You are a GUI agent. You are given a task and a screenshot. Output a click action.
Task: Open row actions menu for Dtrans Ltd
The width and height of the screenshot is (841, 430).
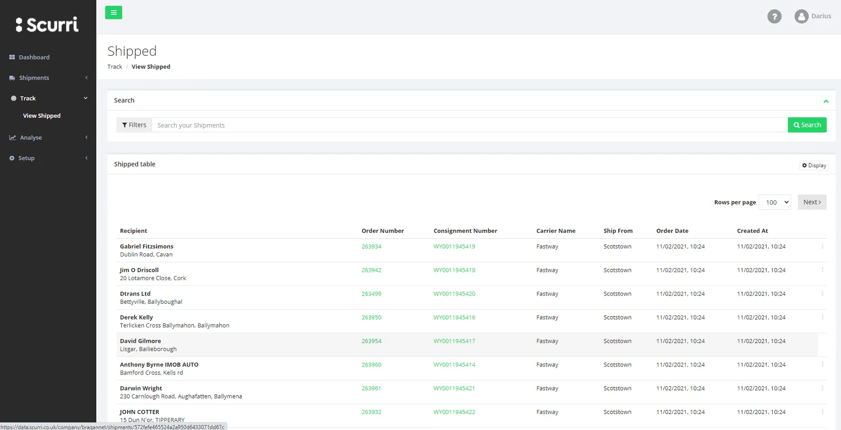822,293
